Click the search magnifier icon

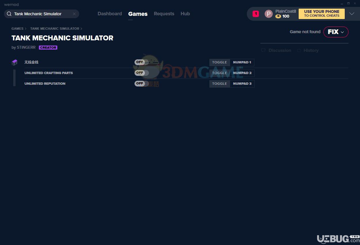(9, 14)
